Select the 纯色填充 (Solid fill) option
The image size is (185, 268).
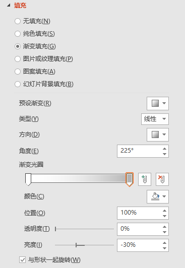point(35,34)
